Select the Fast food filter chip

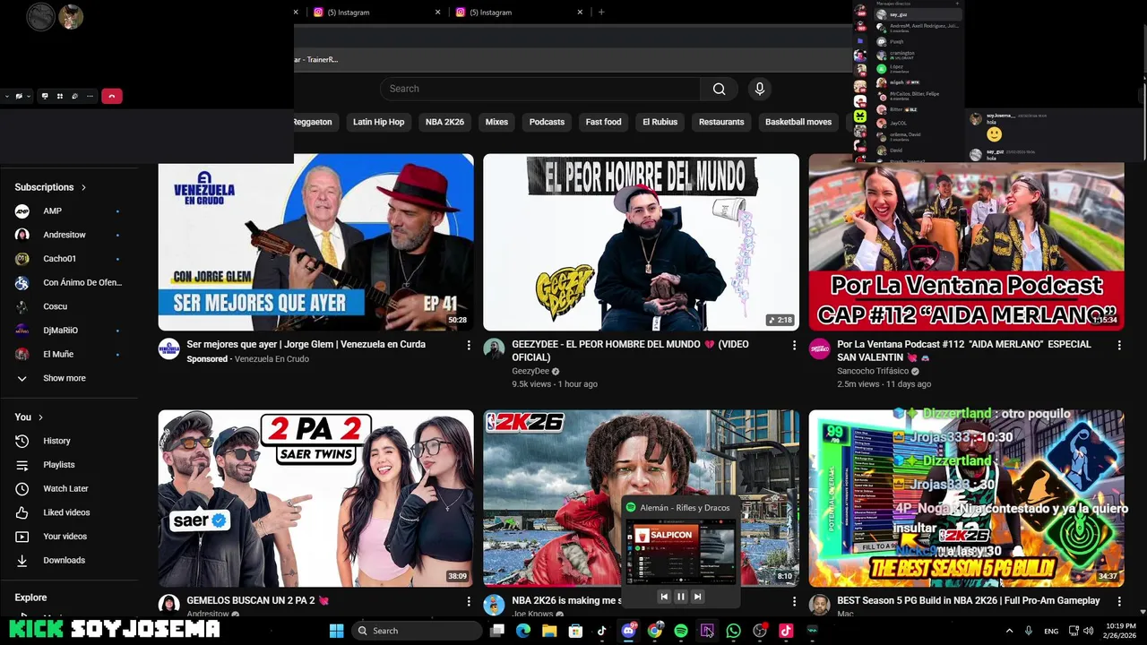[603, 122]
